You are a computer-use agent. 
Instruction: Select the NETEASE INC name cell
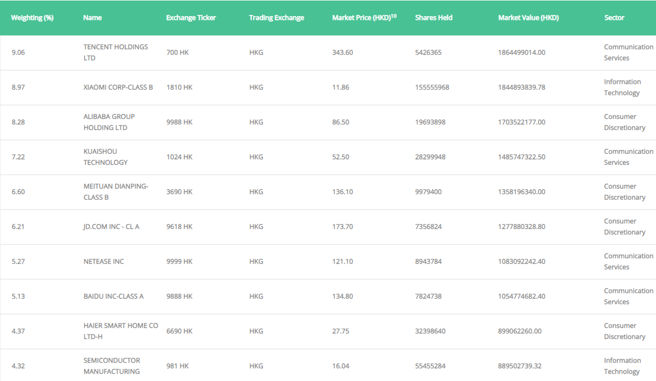click(x=104, y=262)
